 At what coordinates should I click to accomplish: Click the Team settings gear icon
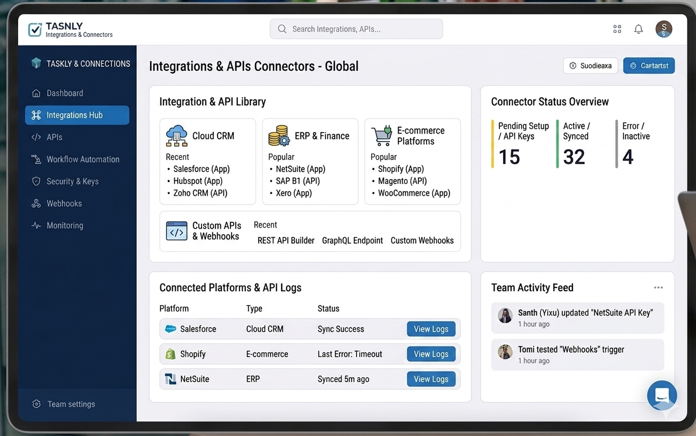click(x=36, y=404)
